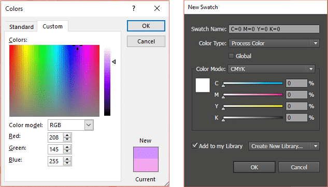
Task: Adjust the Magenta slider track
Action: (253, 95)
